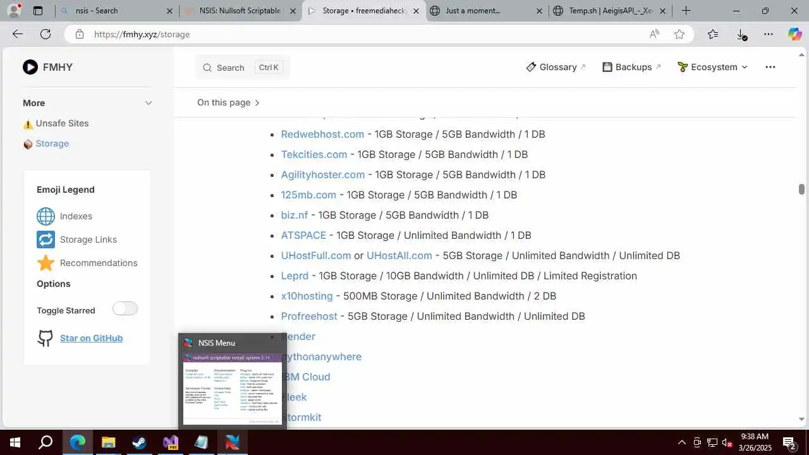Open the Redwebhost.com link
Viewport: 809px width, 455px height.
(322, 134)
